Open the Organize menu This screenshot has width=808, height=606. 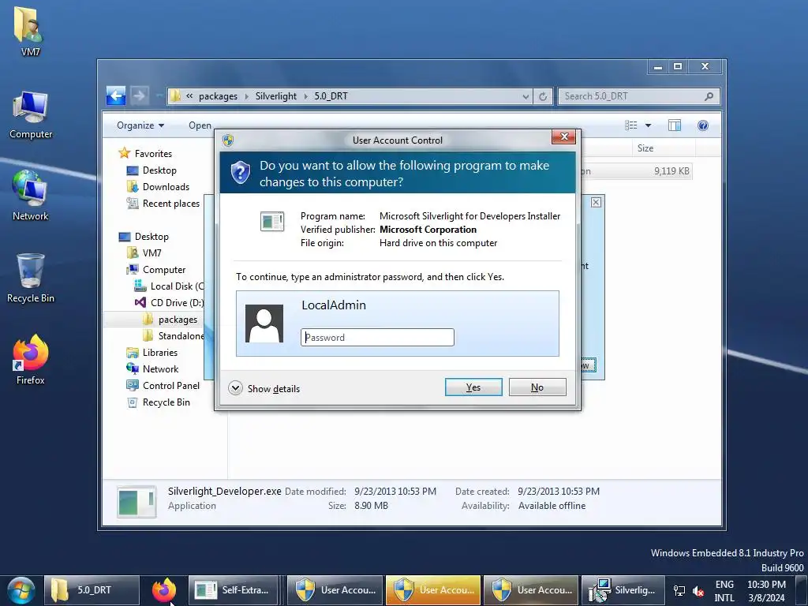pos(140,125)
